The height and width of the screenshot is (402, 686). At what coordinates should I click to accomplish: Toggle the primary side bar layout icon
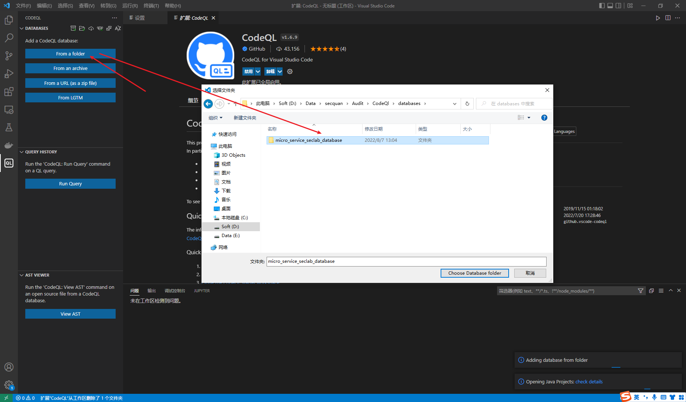pos(602,6)
